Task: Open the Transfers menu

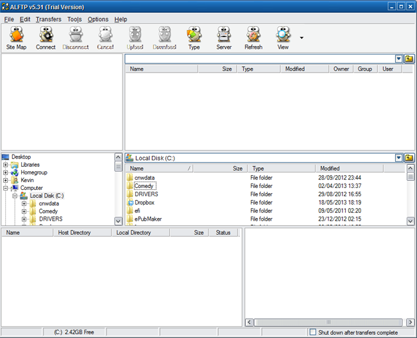Action: coord(48,19)
